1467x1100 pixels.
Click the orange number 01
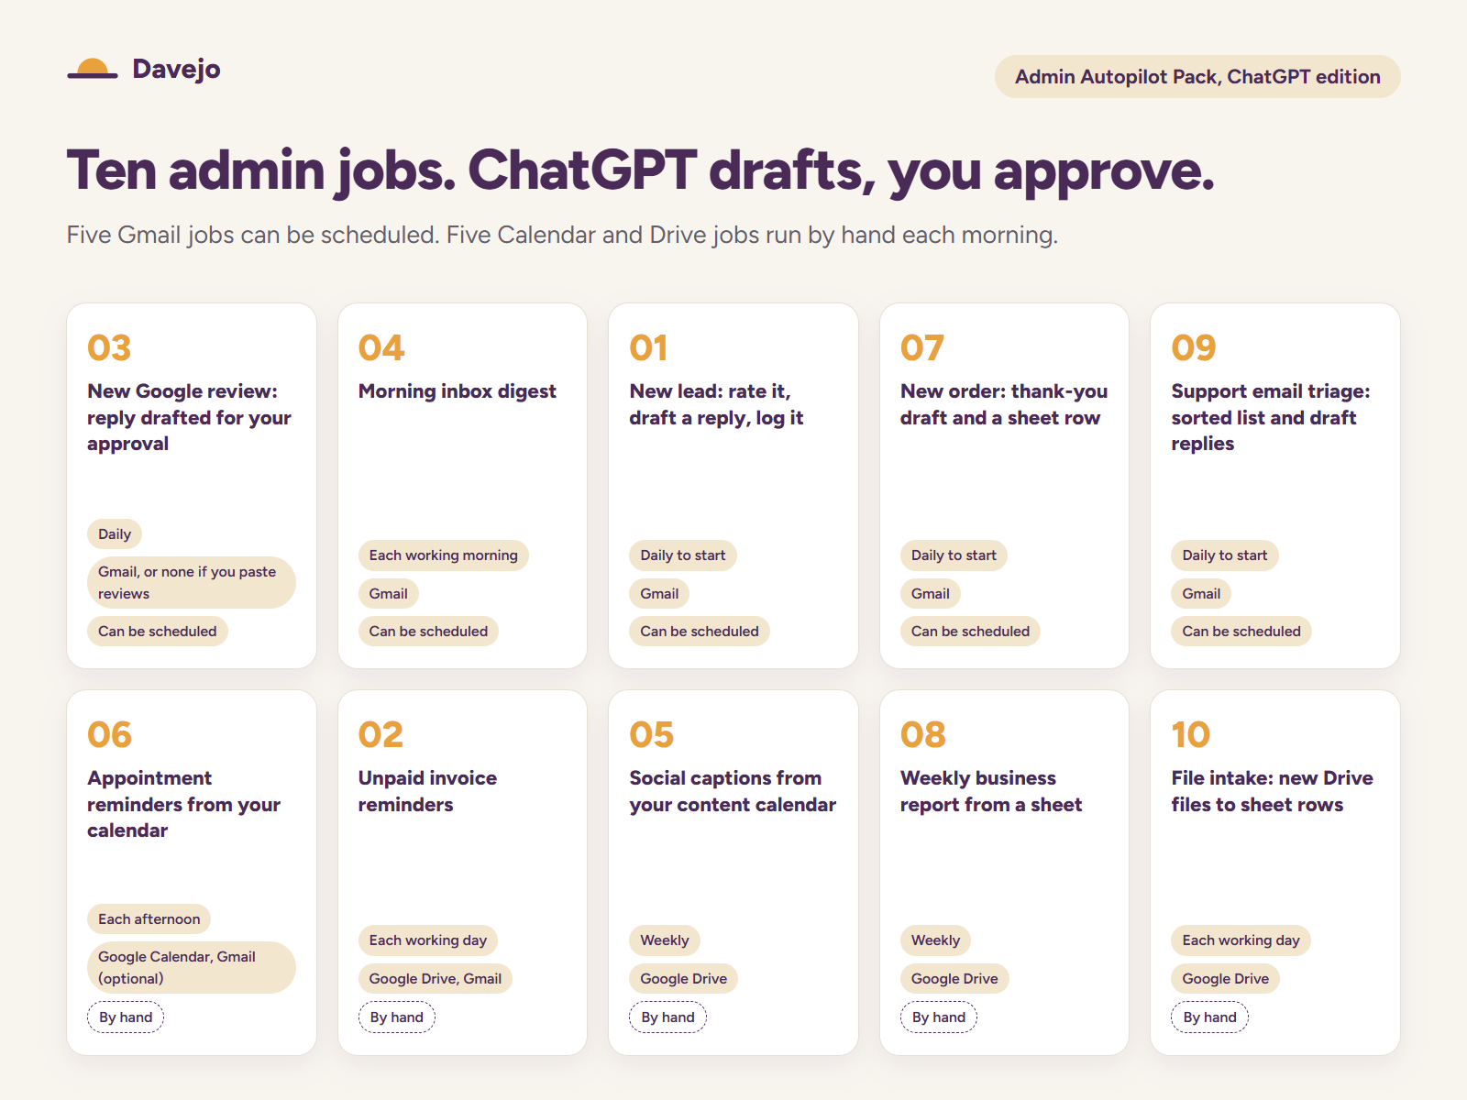point(648,347)
